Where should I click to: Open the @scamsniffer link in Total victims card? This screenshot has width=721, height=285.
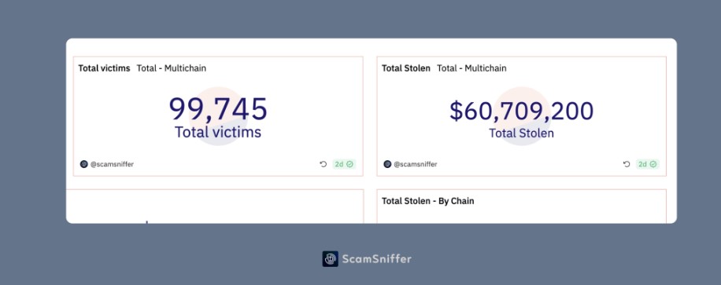pyautogui.click(x=112, y=164)
